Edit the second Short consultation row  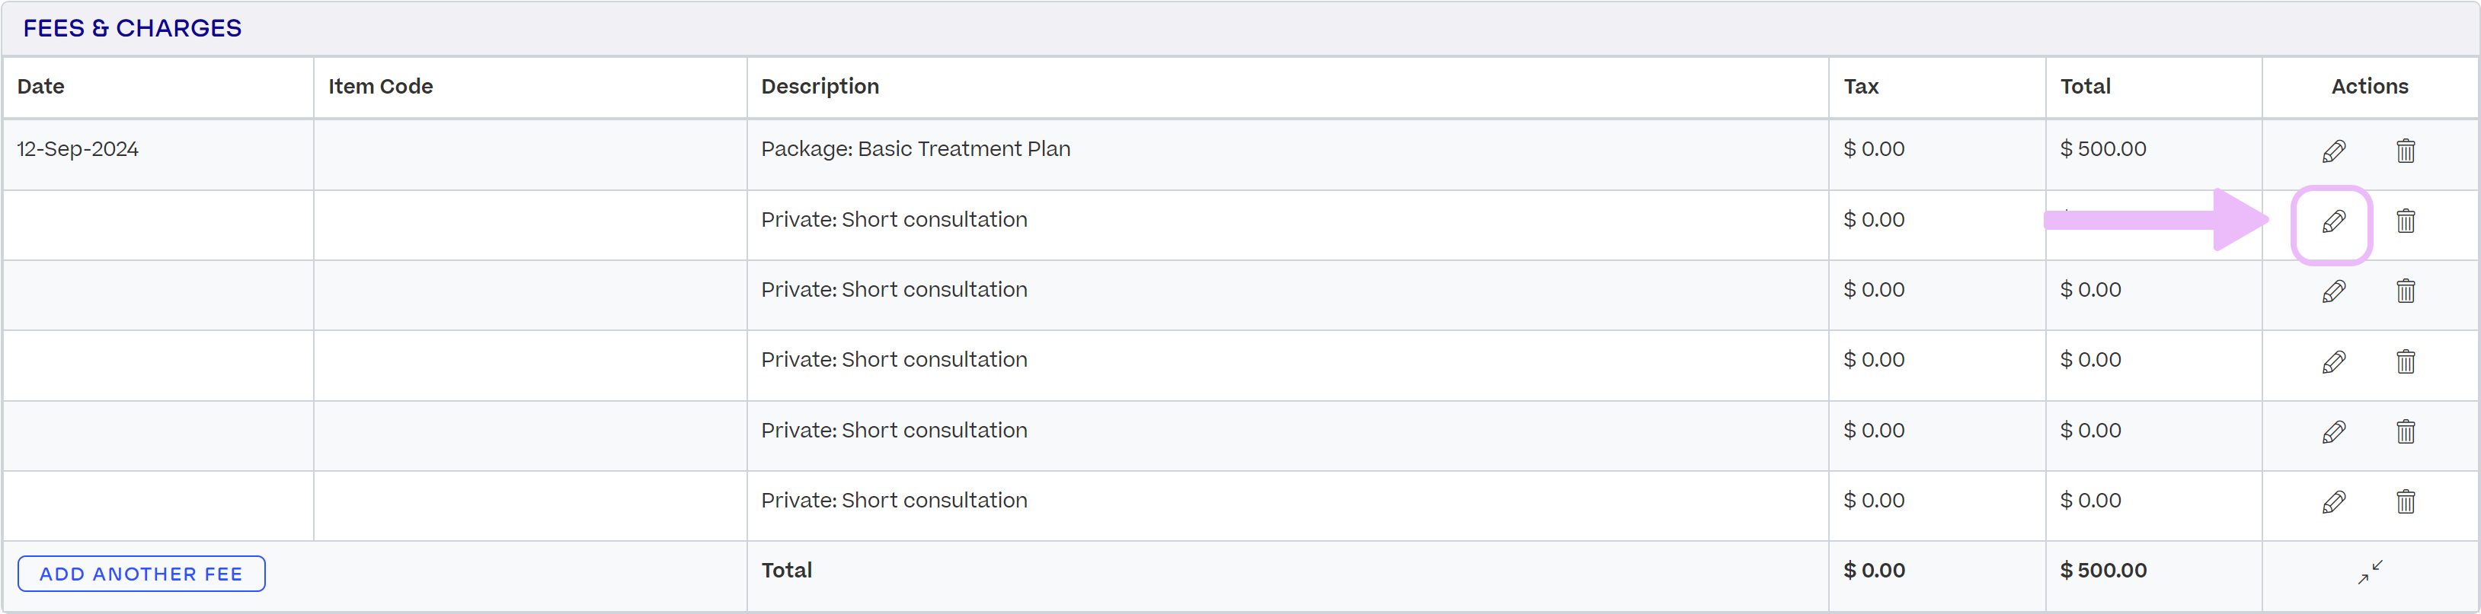coord(2332,291)
